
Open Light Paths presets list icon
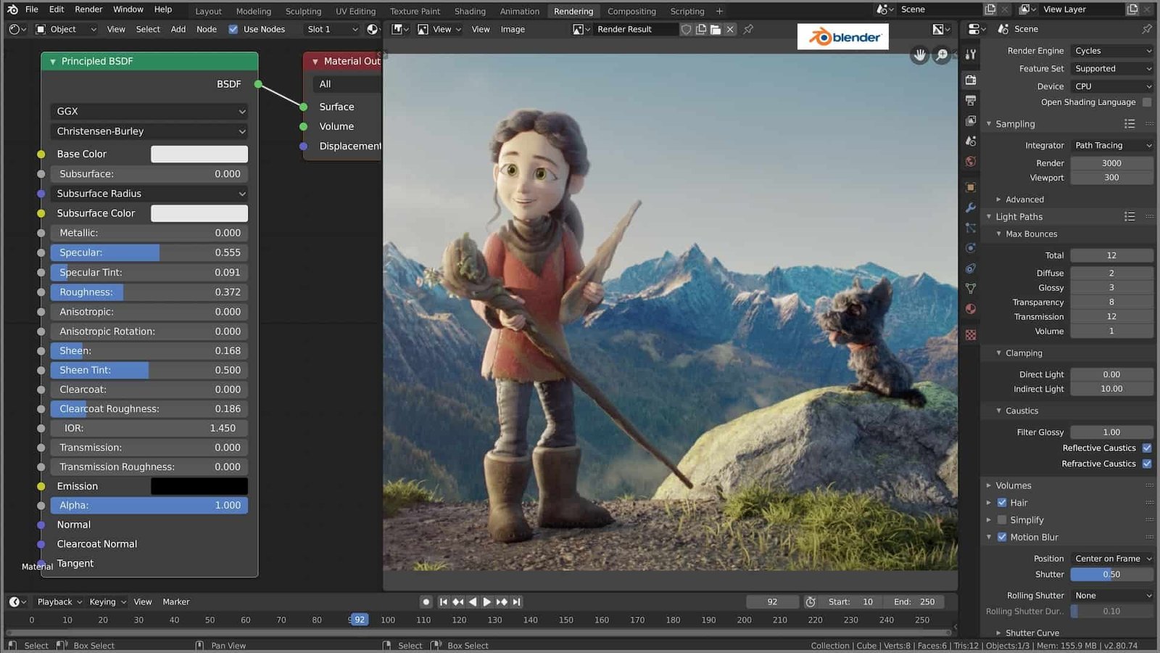point(1130,217)
